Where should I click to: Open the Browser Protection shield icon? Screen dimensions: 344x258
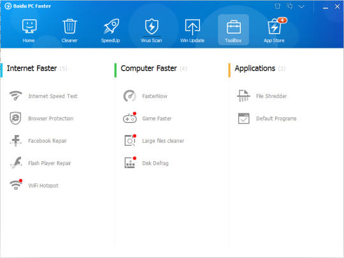(x=15, y=118)
